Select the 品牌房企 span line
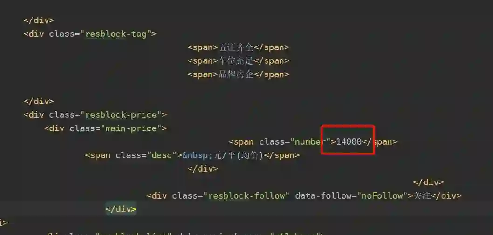 (238, 74)
